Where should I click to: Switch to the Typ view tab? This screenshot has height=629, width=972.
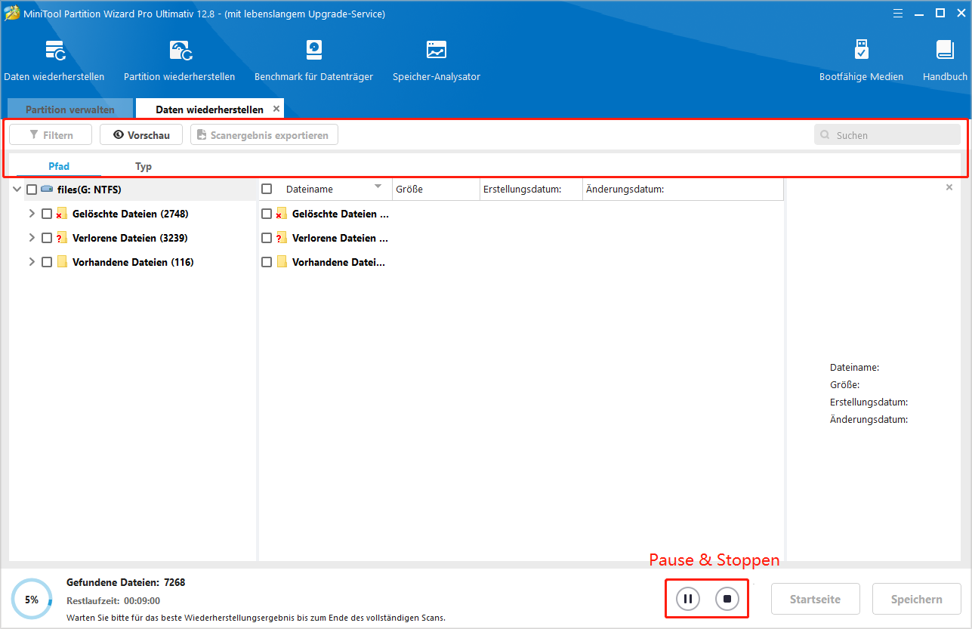143,166
